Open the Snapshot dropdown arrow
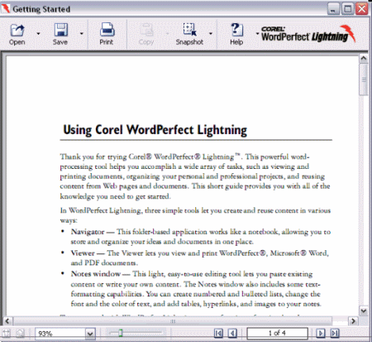The height and width of the screenshot is (342, 372). (211, 34)
